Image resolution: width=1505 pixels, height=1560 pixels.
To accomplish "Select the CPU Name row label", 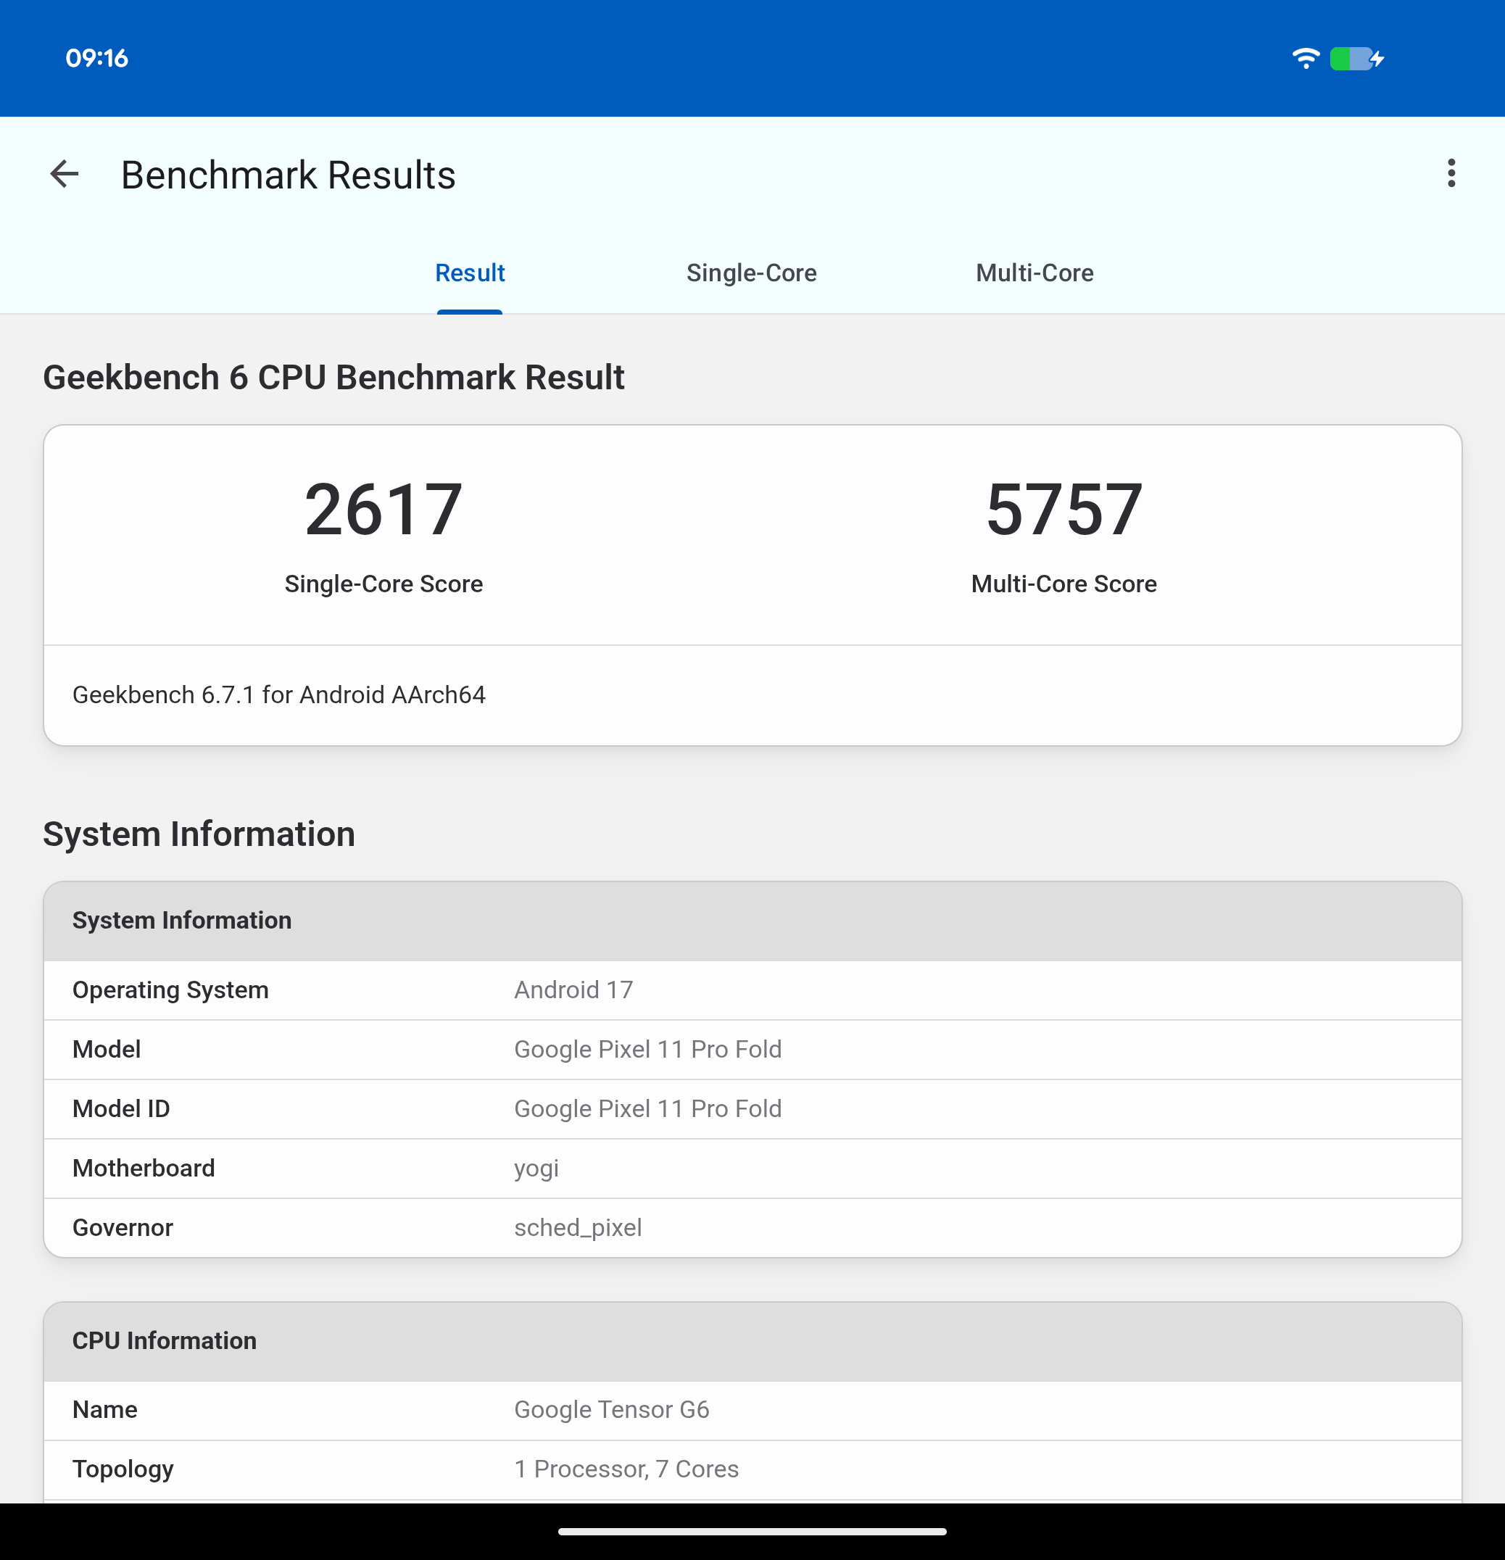I will click(105, 1409).
